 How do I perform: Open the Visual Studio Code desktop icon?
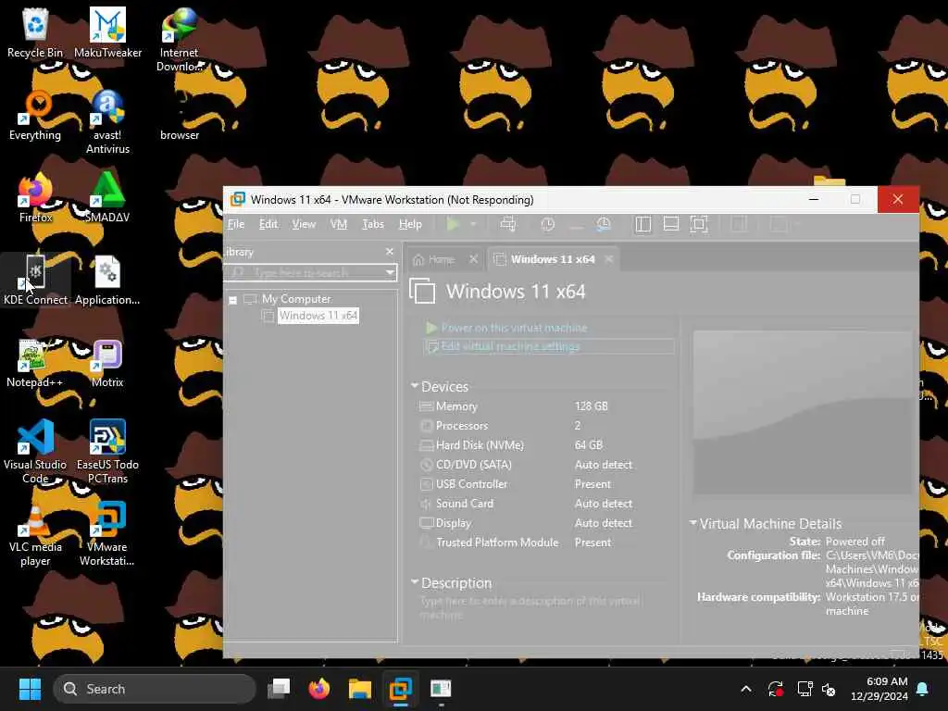tap(35, 451)
